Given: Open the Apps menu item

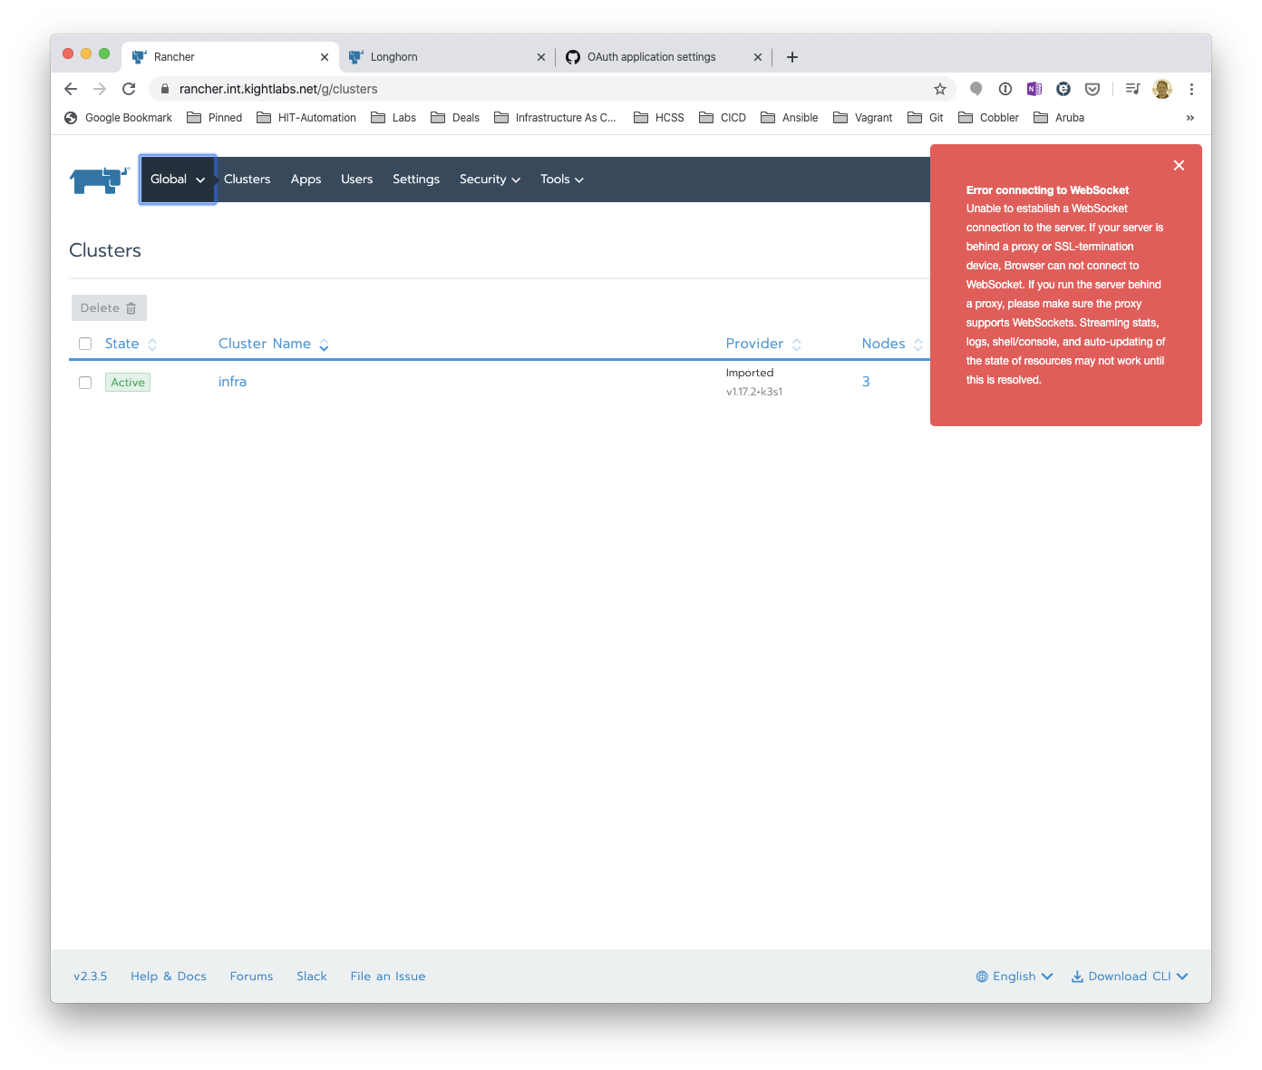Looking at the screenshot, I should [306, 180].
